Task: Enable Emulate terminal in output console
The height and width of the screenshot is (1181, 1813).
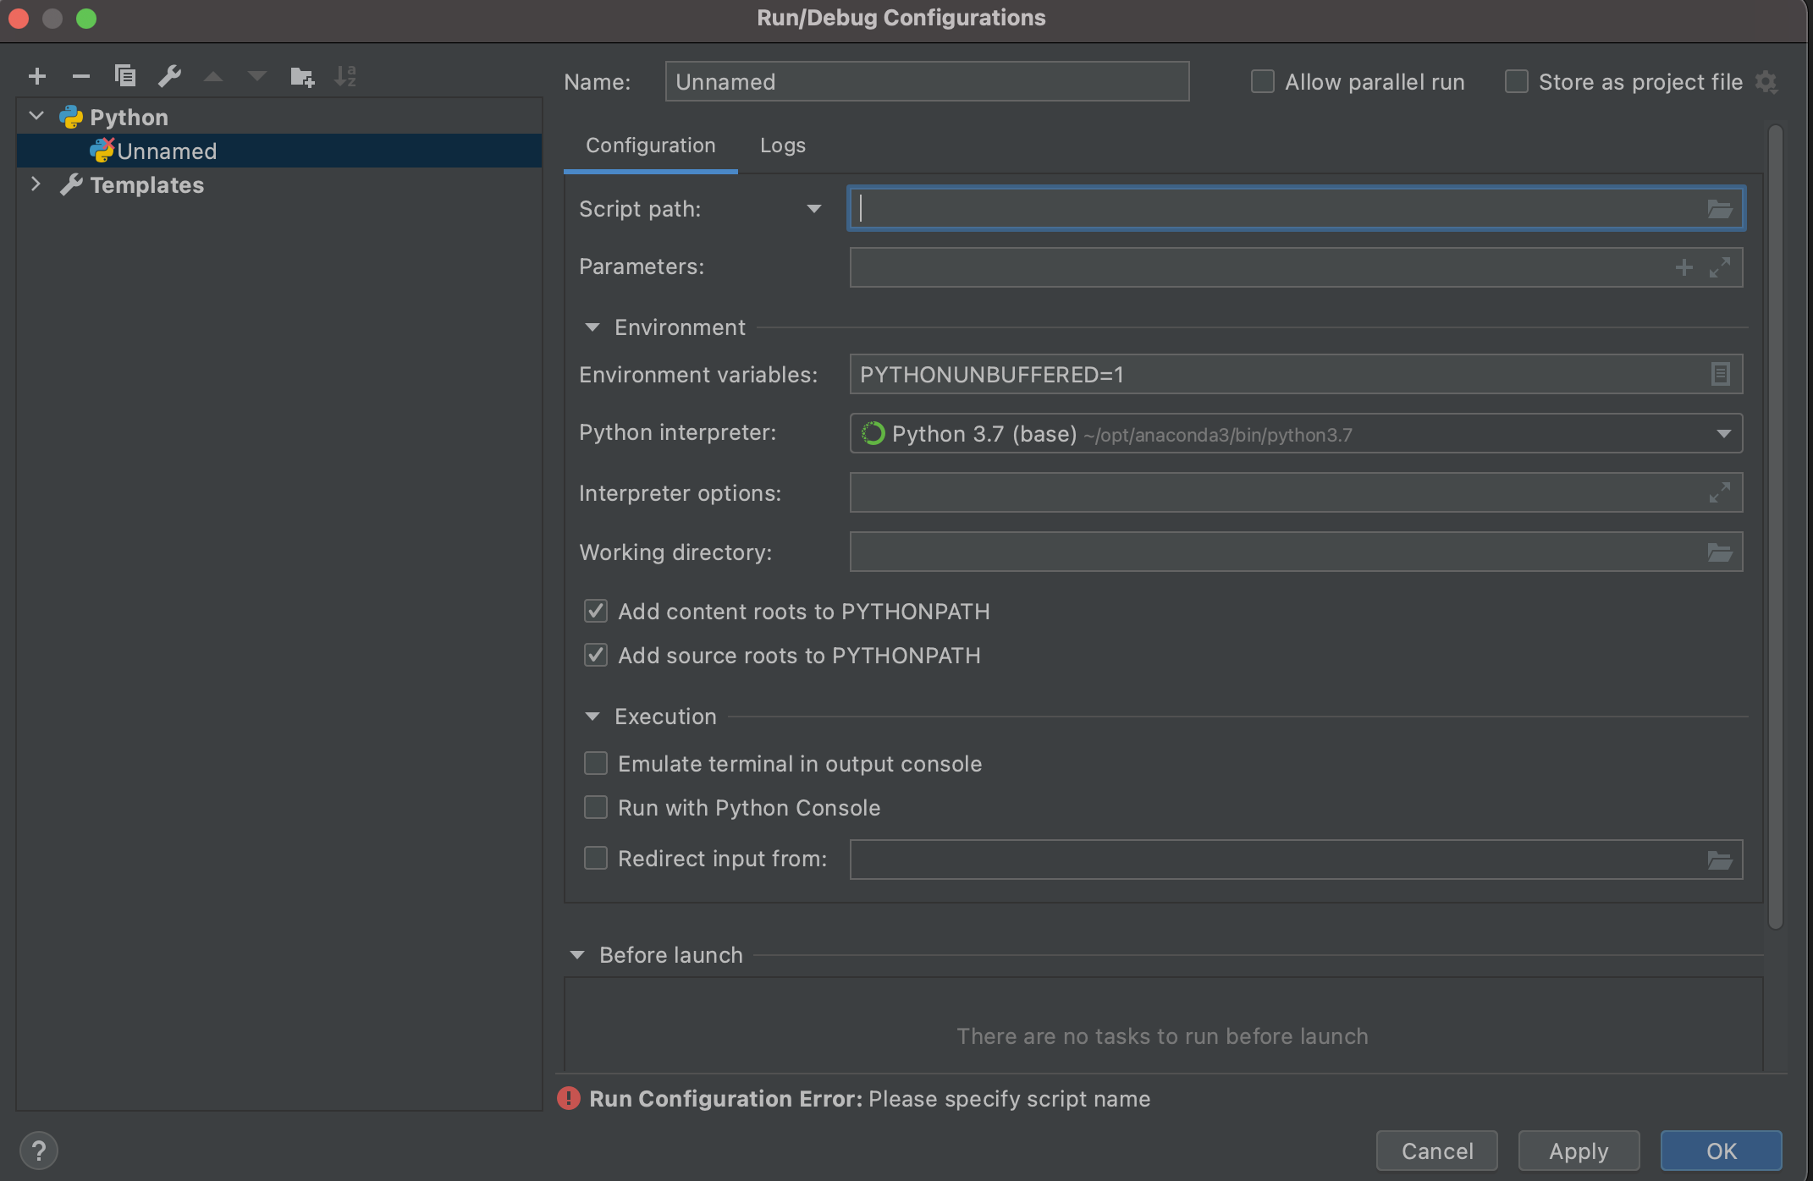Action: [x=596, y=764]
